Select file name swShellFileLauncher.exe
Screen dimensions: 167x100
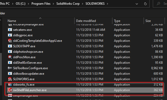click(30, 90)
